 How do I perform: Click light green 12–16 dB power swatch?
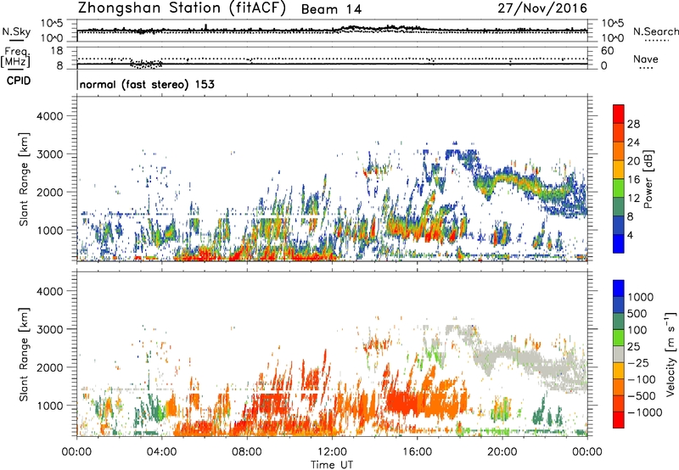click(619, 188)
